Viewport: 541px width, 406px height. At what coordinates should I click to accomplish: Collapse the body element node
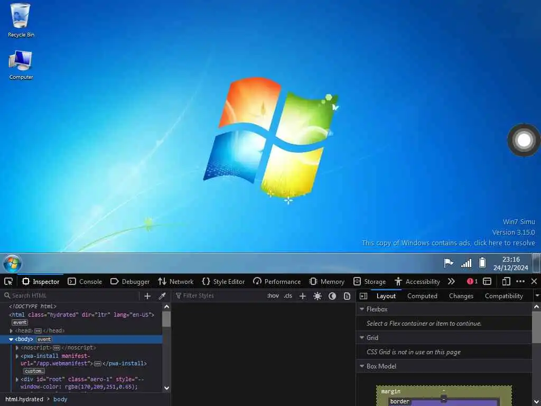(x=11, y=340)
